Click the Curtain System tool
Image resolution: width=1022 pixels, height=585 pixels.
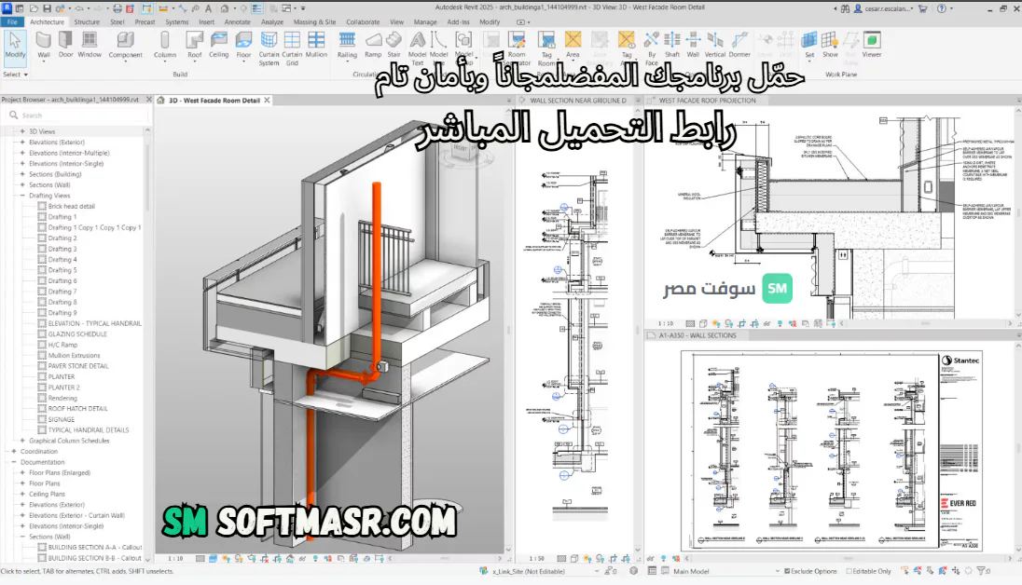[x=269, y=48]
